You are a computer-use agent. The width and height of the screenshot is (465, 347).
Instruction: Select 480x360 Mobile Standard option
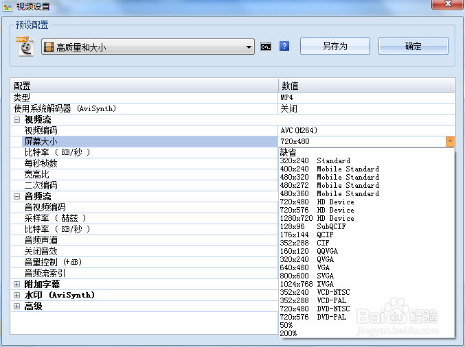(x=366, y=193)
